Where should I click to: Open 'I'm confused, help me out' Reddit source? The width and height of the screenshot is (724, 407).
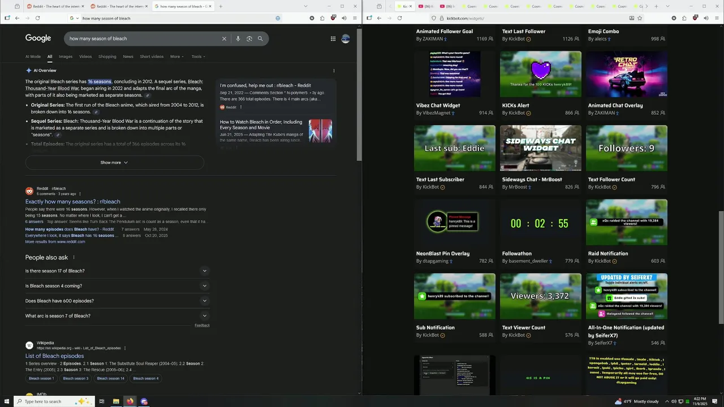265,85
